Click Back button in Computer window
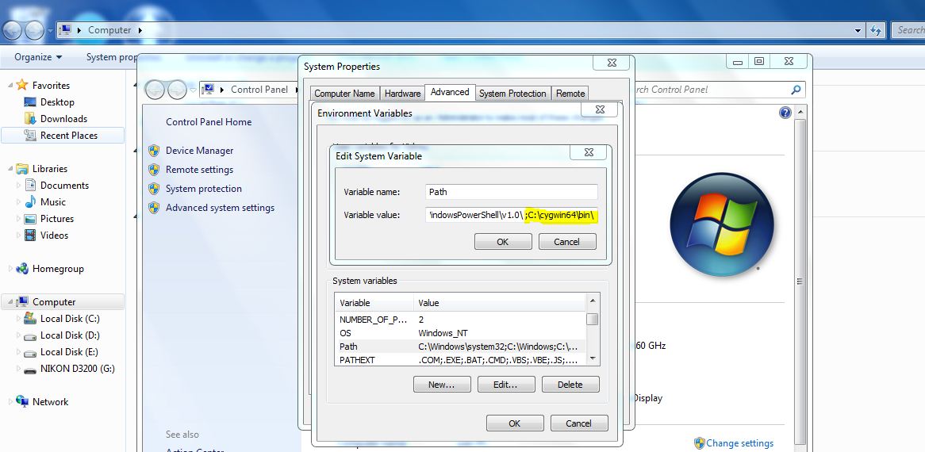 [13, 30]
